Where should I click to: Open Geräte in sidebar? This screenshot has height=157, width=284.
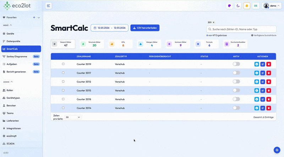point(21,34)
